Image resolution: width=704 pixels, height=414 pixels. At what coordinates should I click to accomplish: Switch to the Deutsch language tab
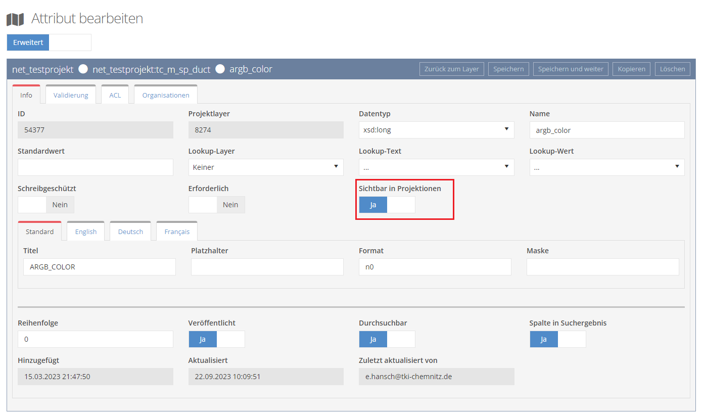(130, 232)
